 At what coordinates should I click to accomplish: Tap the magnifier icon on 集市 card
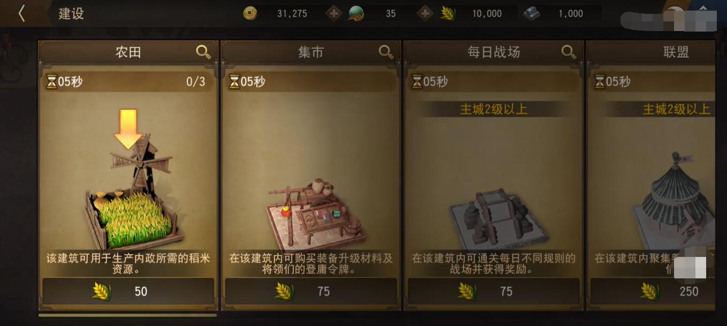click(x=386, y=52)
